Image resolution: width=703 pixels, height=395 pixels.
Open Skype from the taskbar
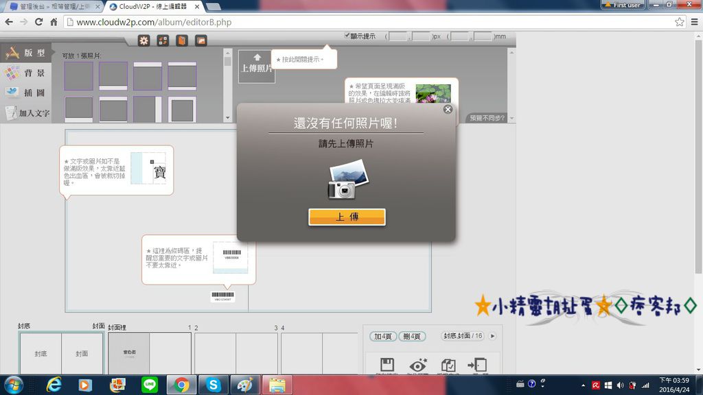tap(214, 385)
